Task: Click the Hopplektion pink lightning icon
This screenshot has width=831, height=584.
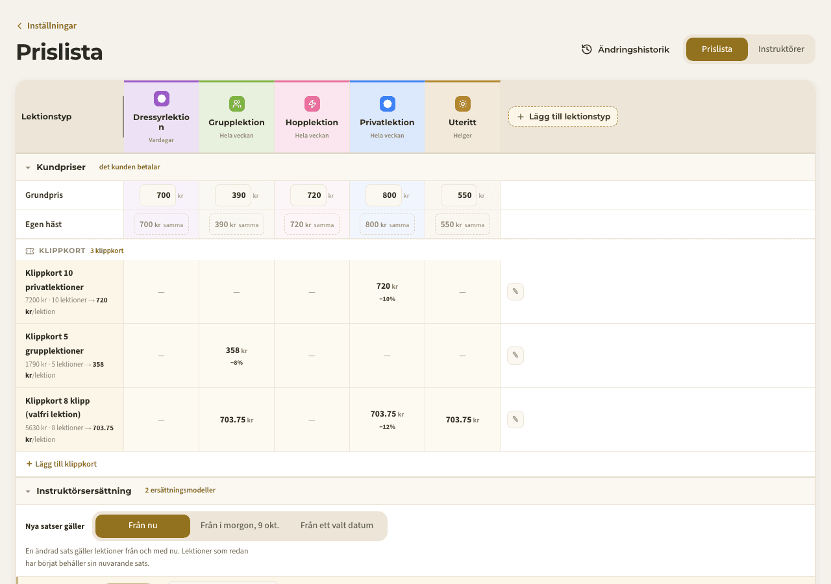Action: coord(312,104)
